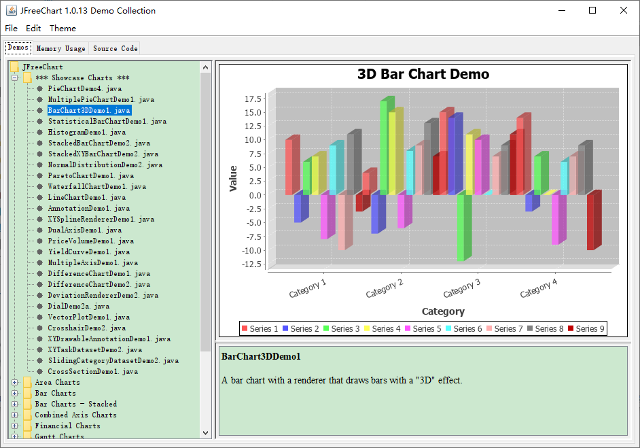
Task: Click bullet icon beside MultiplePieChartDemo1.java
Action: [39, 99]
